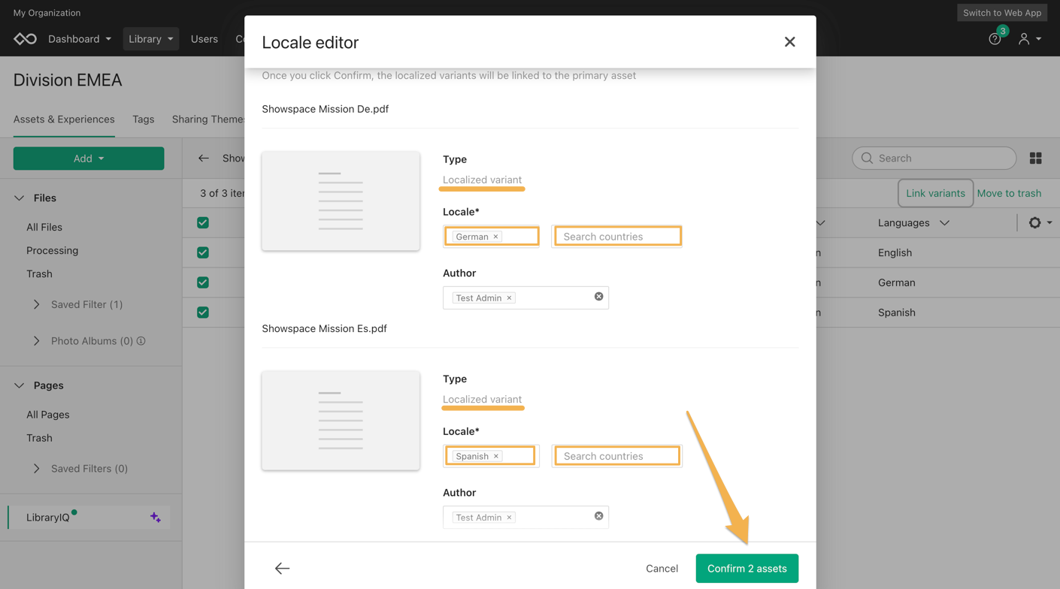Open All Files in sidebar
Viewport: 1060px width, 589px height.
44,227
